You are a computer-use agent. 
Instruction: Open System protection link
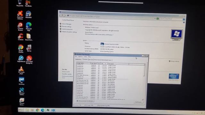(67, 29)
